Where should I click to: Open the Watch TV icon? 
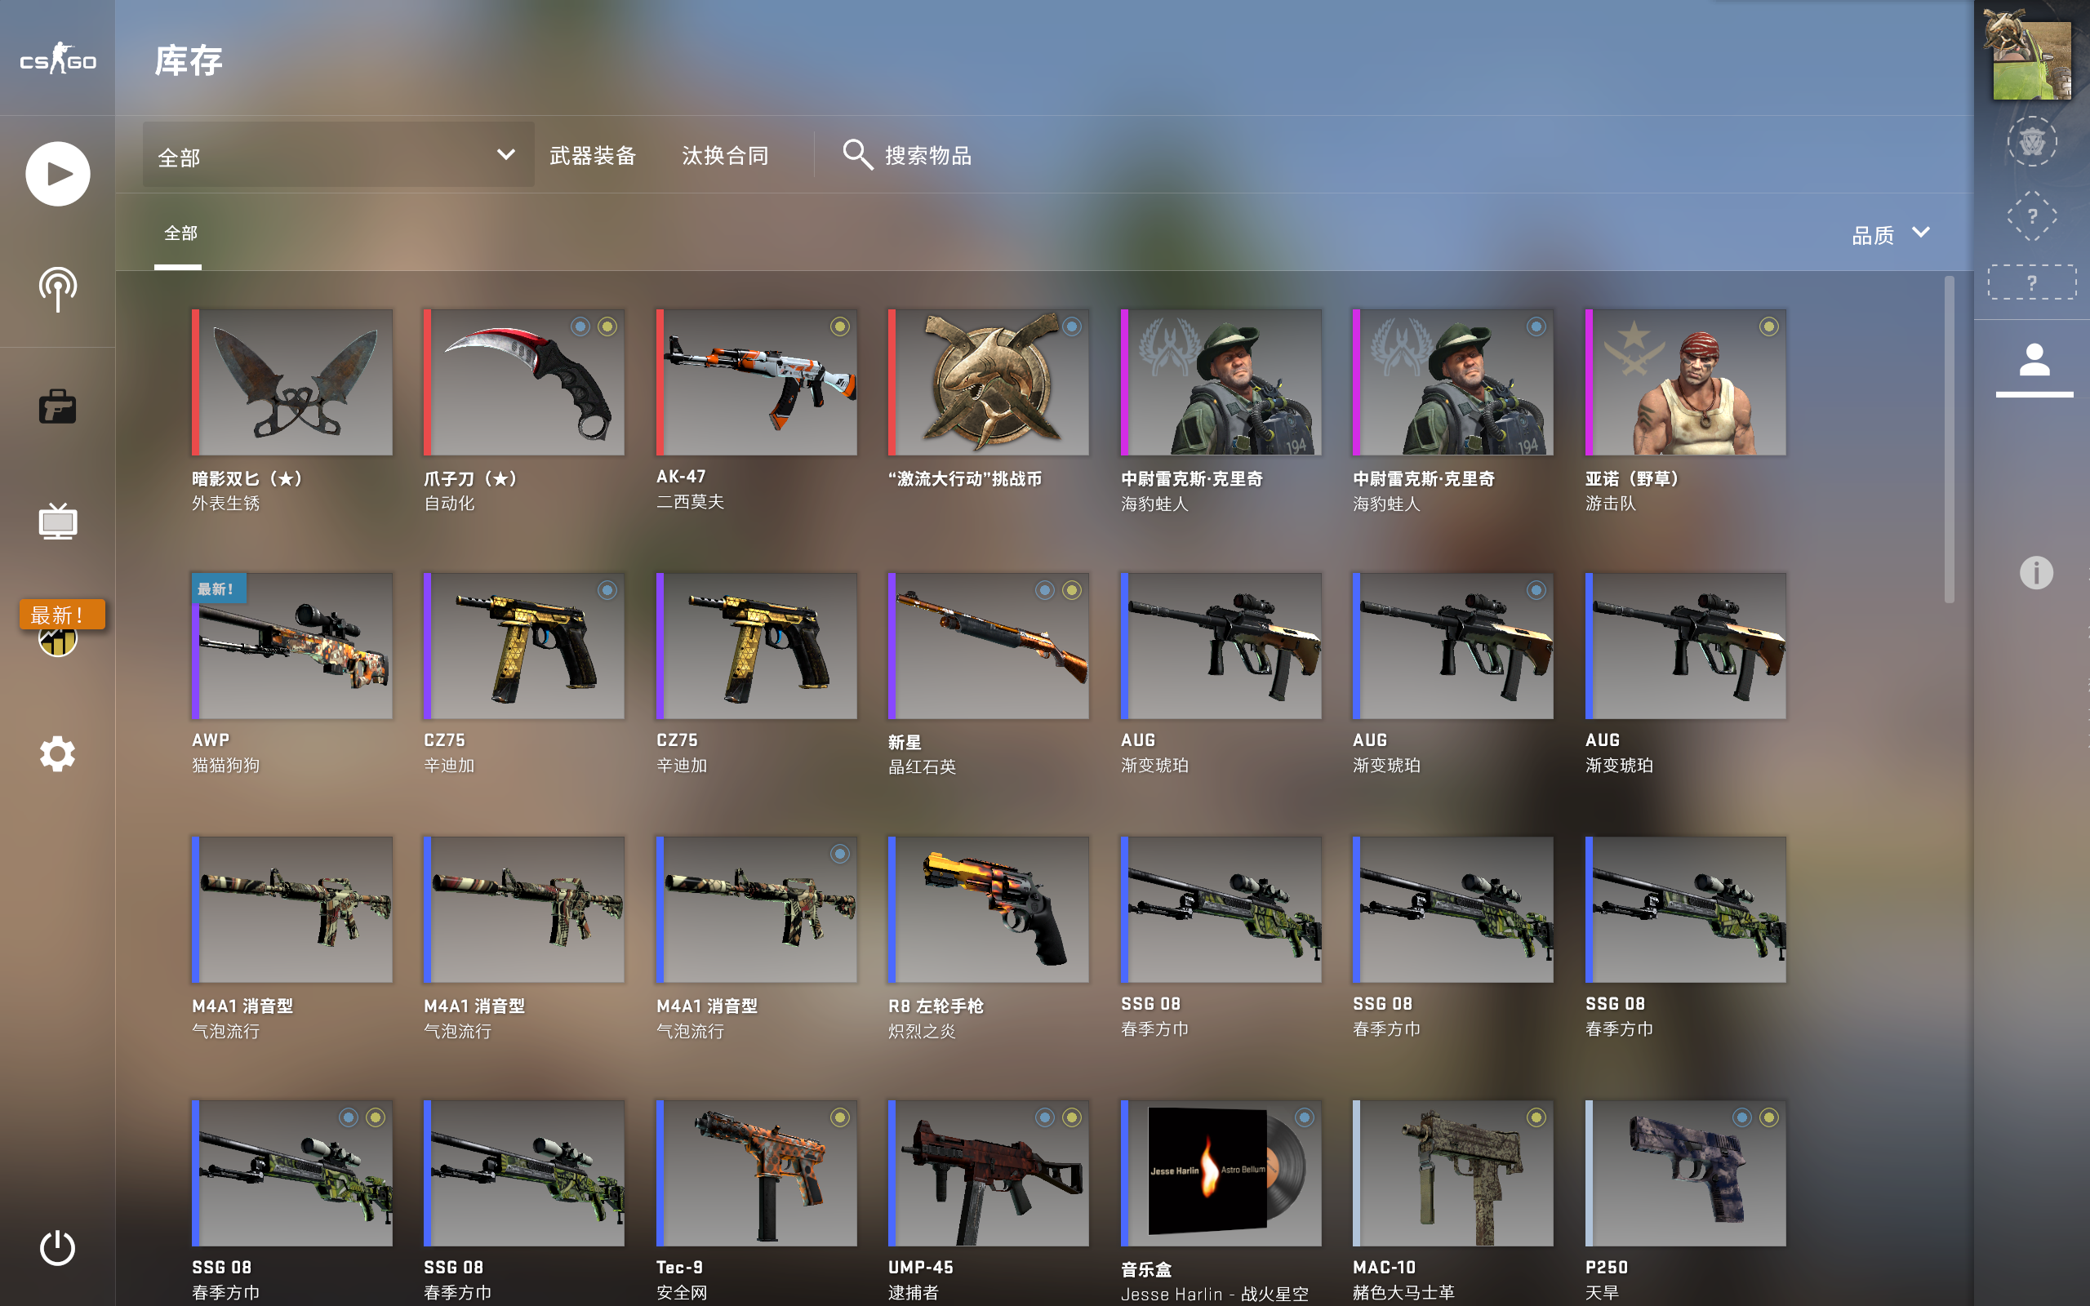pyautogui.click(x=58, y=521)
